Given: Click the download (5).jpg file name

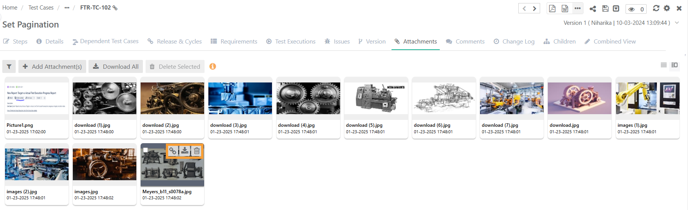Looking at the screenshot, I should tap(364, 125).
